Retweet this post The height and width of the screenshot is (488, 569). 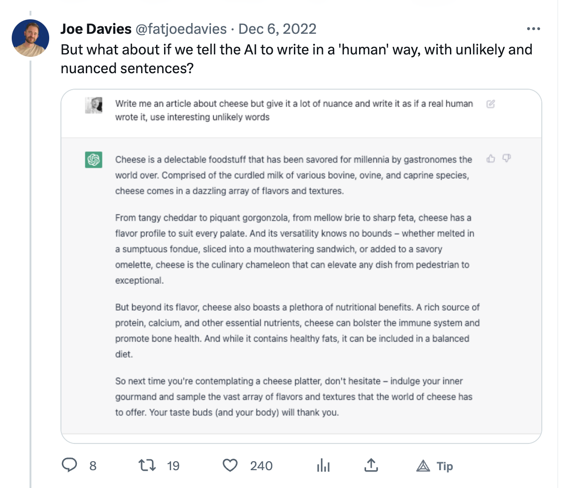(x=147, y=465)
